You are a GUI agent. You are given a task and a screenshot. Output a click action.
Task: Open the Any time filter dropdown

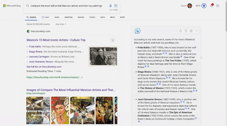[61, 24]
